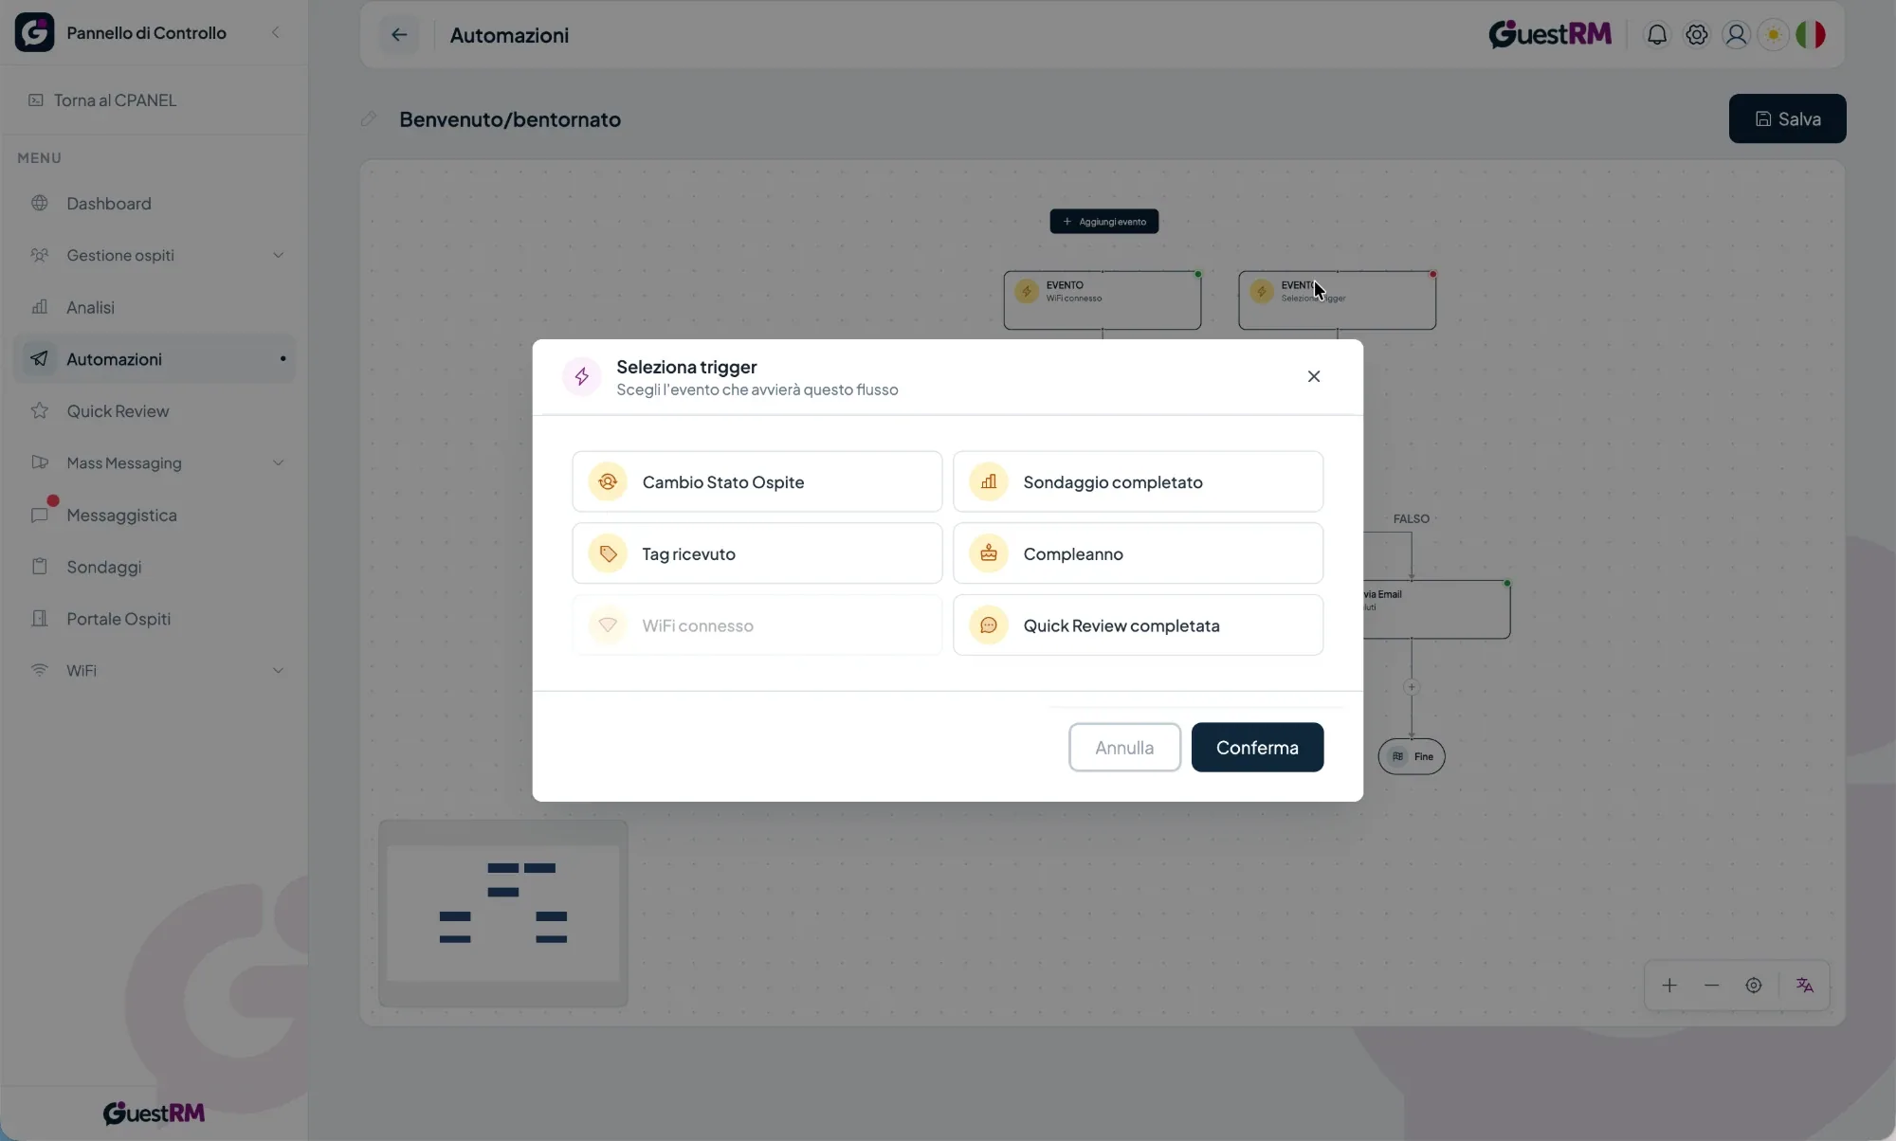Select the Cambio Stato Ospite trigger
This screenshot has width=1896, height=1141.
tap(757, 481)
